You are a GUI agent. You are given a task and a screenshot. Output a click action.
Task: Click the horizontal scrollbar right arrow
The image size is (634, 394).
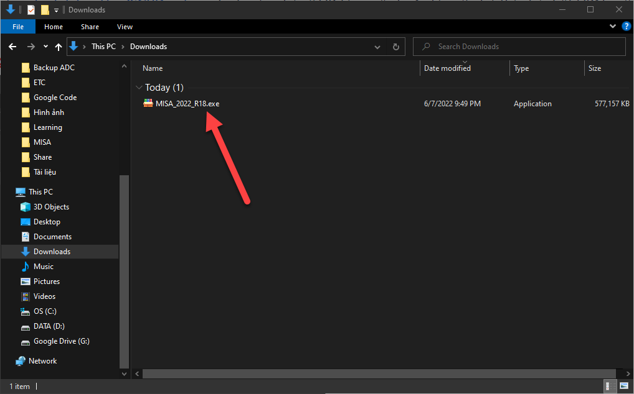[628, 374]
